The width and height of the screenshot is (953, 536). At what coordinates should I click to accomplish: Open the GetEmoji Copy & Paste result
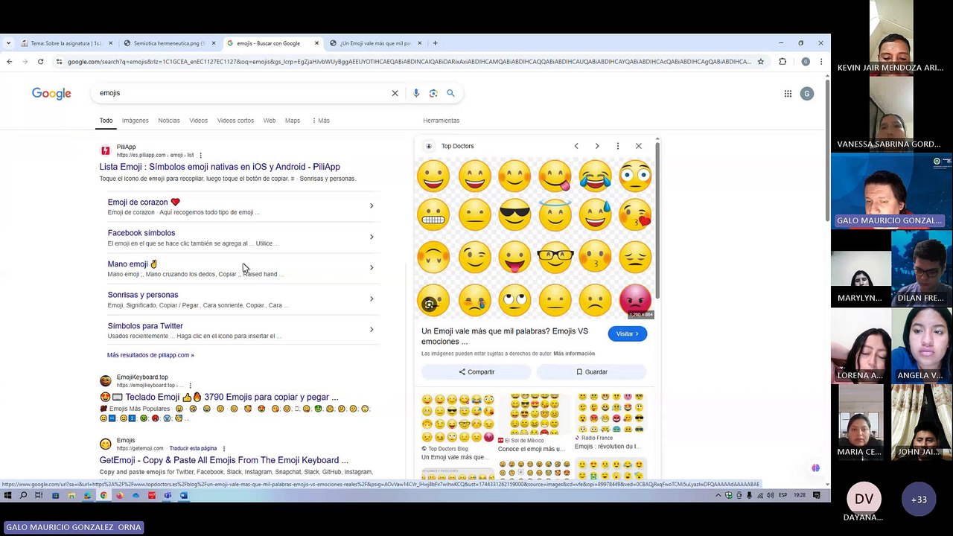(x=224, y=460)
